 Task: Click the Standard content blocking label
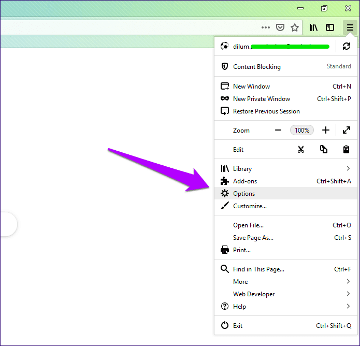[x=339, y=66]
